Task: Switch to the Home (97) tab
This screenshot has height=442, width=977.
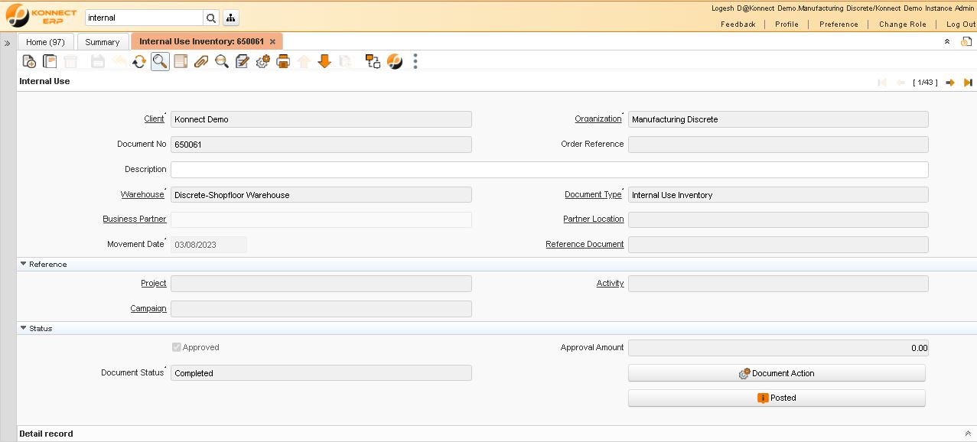Action: [x=45, y=42]
